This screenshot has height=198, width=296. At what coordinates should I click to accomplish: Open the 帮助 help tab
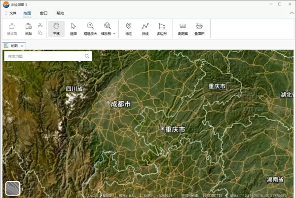[x=60, y=13]
